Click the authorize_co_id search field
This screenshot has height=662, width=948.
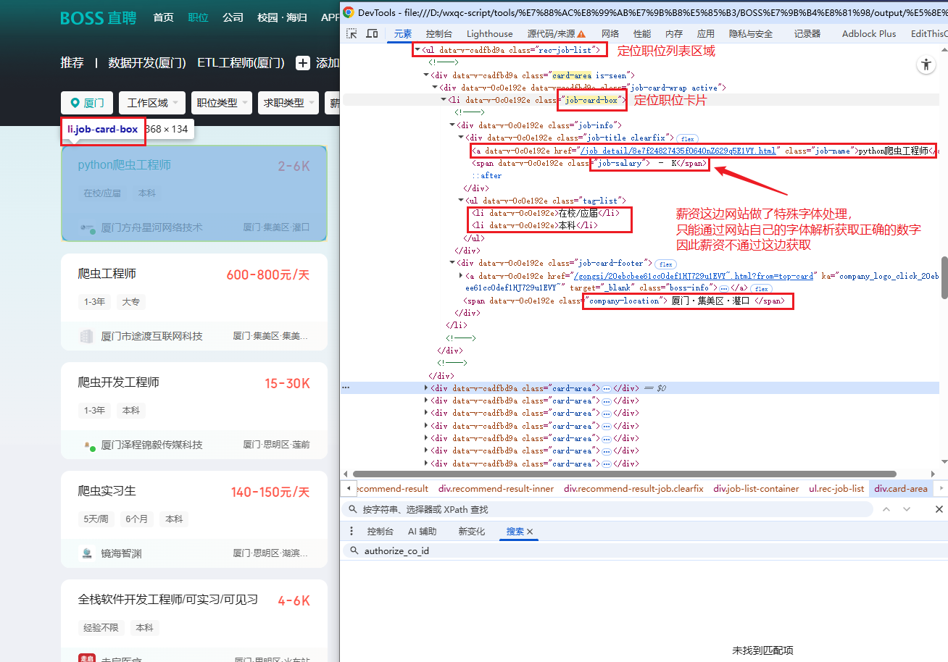pyautogui.click(x=644, y=550)
